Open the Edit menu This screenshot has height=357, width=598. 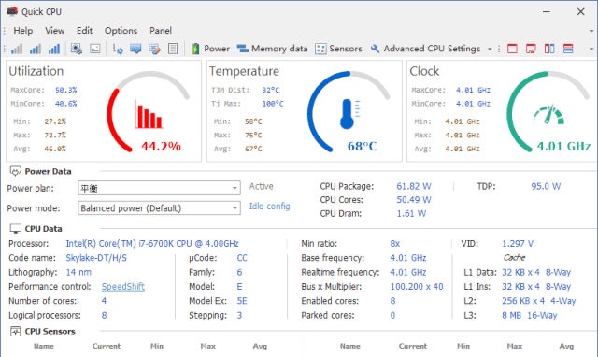84,31
